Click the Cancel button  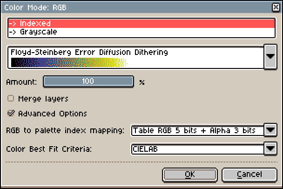pos(249,175)
